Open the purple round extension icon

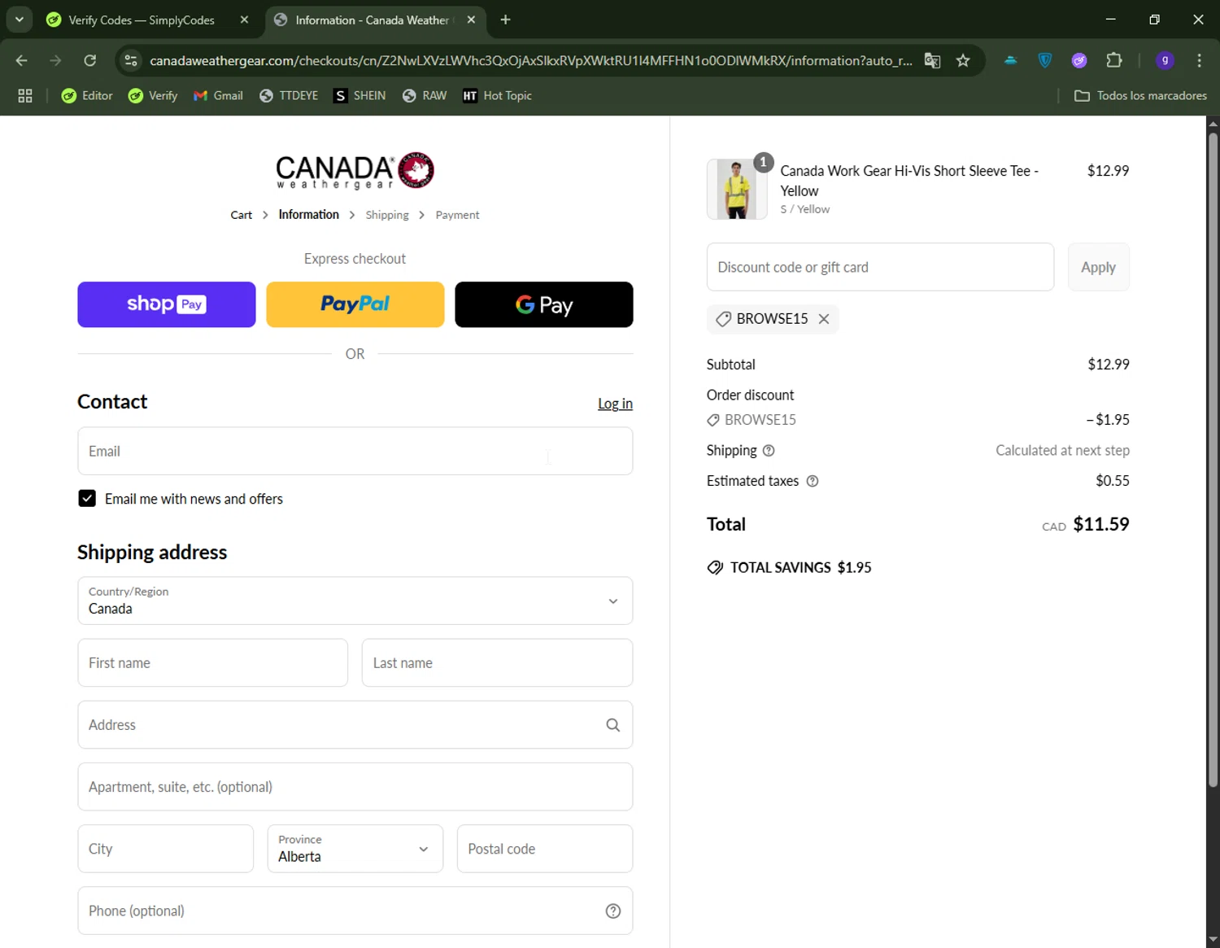point(1079,60)
